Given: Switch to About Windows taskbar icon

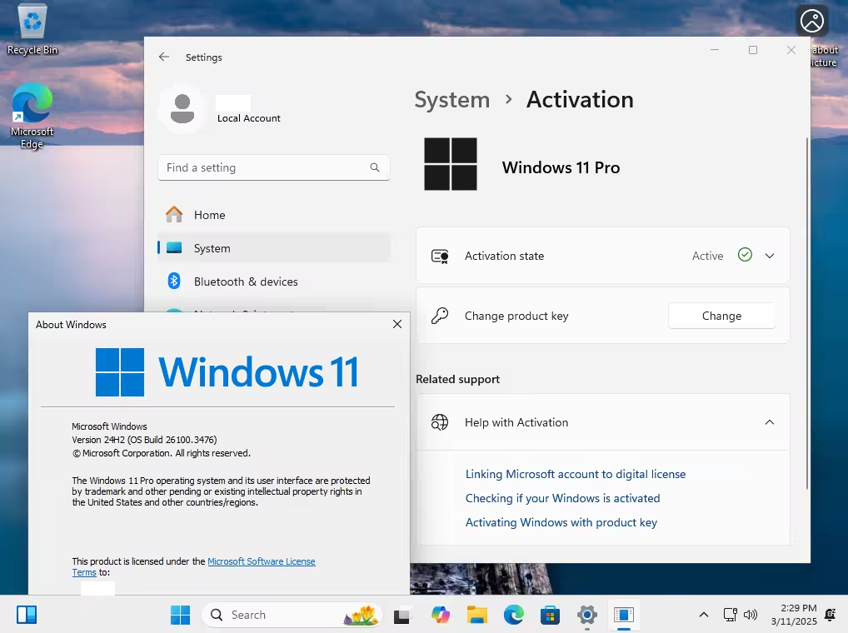Looking at the screenshot, I should pyautogui.click(x=624, y=615).
